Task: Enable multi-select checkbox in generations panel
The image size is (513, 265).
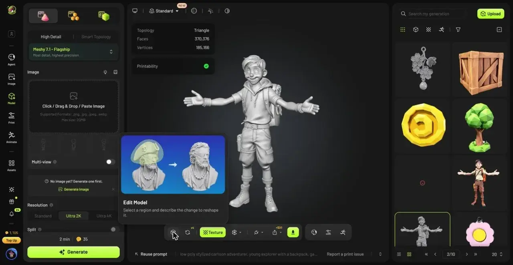Action: coord(499,30)
